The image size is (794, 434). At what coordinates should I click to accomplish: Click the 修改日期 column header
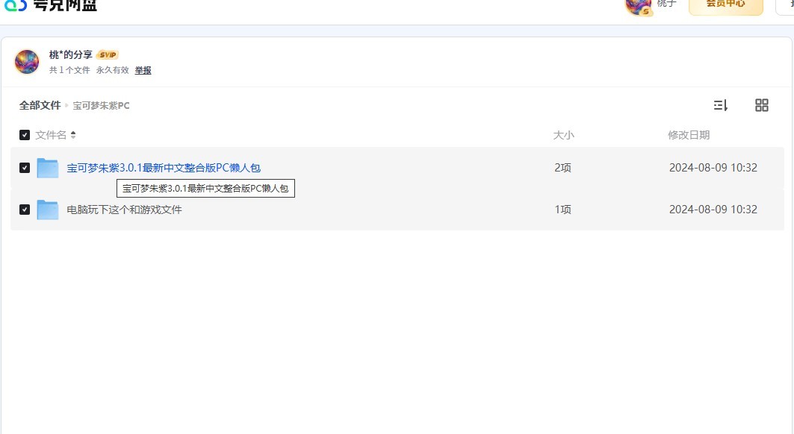pyautogui.click(x=689, y=135)
